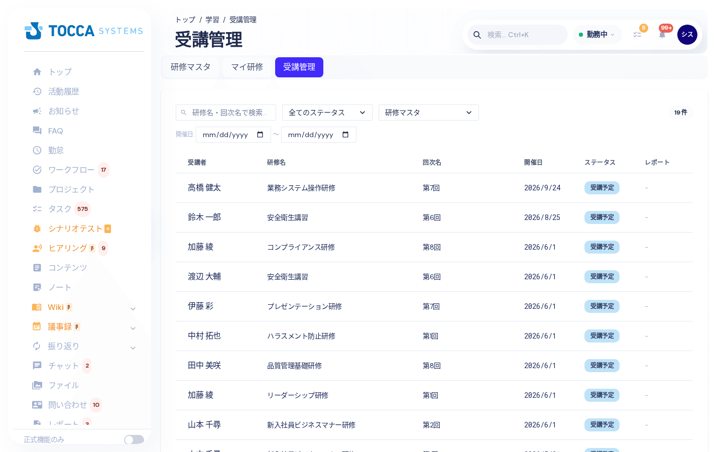Switch to the 研修マスタ tab
Viewport: 723px width, 452px height.
click(x=191, y=67)
